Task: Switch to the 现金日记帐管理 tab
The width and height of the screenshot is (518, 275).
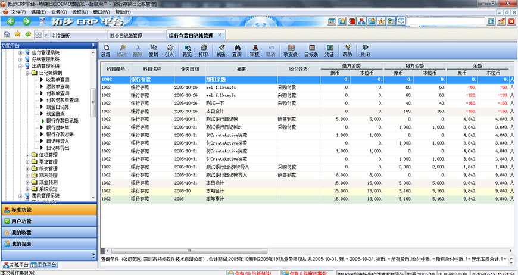Action: pyautogui.click(x=128, y=36)
